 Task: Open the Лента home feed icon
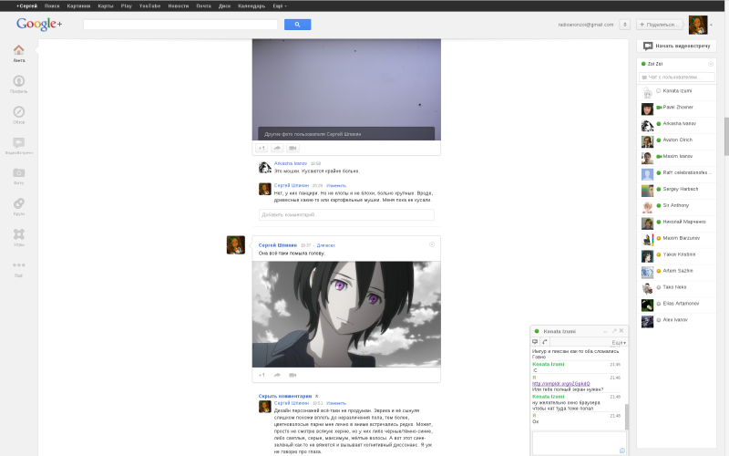click(x=18, y=50)
